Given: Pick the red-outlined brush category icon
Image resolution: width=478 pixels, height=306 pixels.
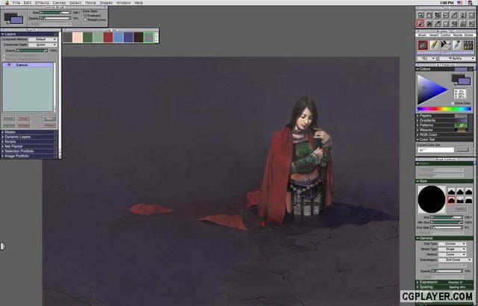Looking at the screenshot, I should tap(423, 45).
